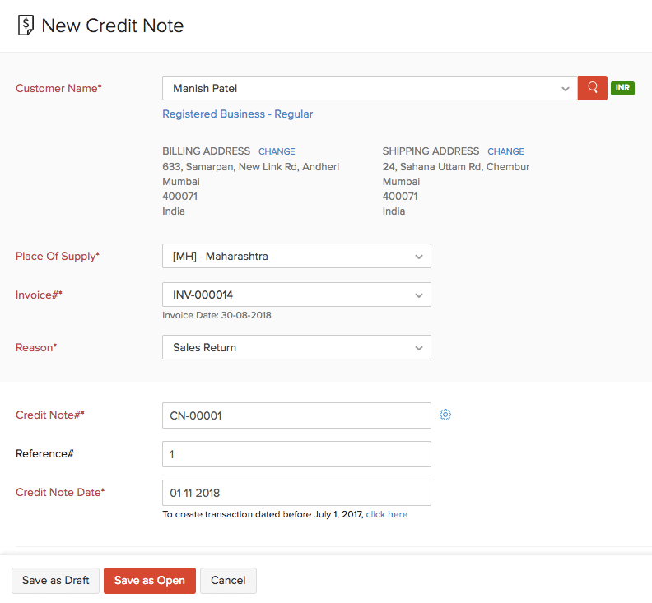Open the Invoice# dropdown
This screenshot has width=652, height=603.
coord(296,295)
